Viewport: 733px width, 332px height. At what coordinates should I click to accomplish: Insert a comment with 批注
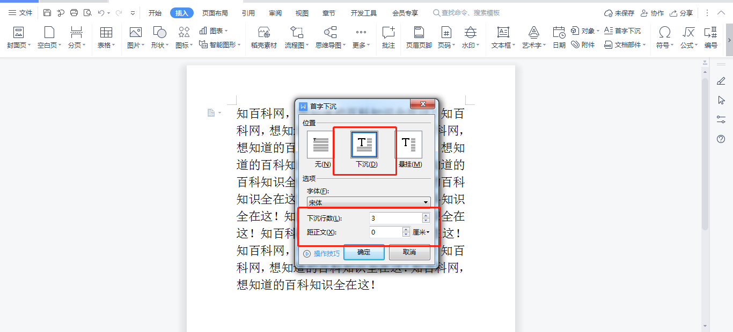(x=389, y=37)
